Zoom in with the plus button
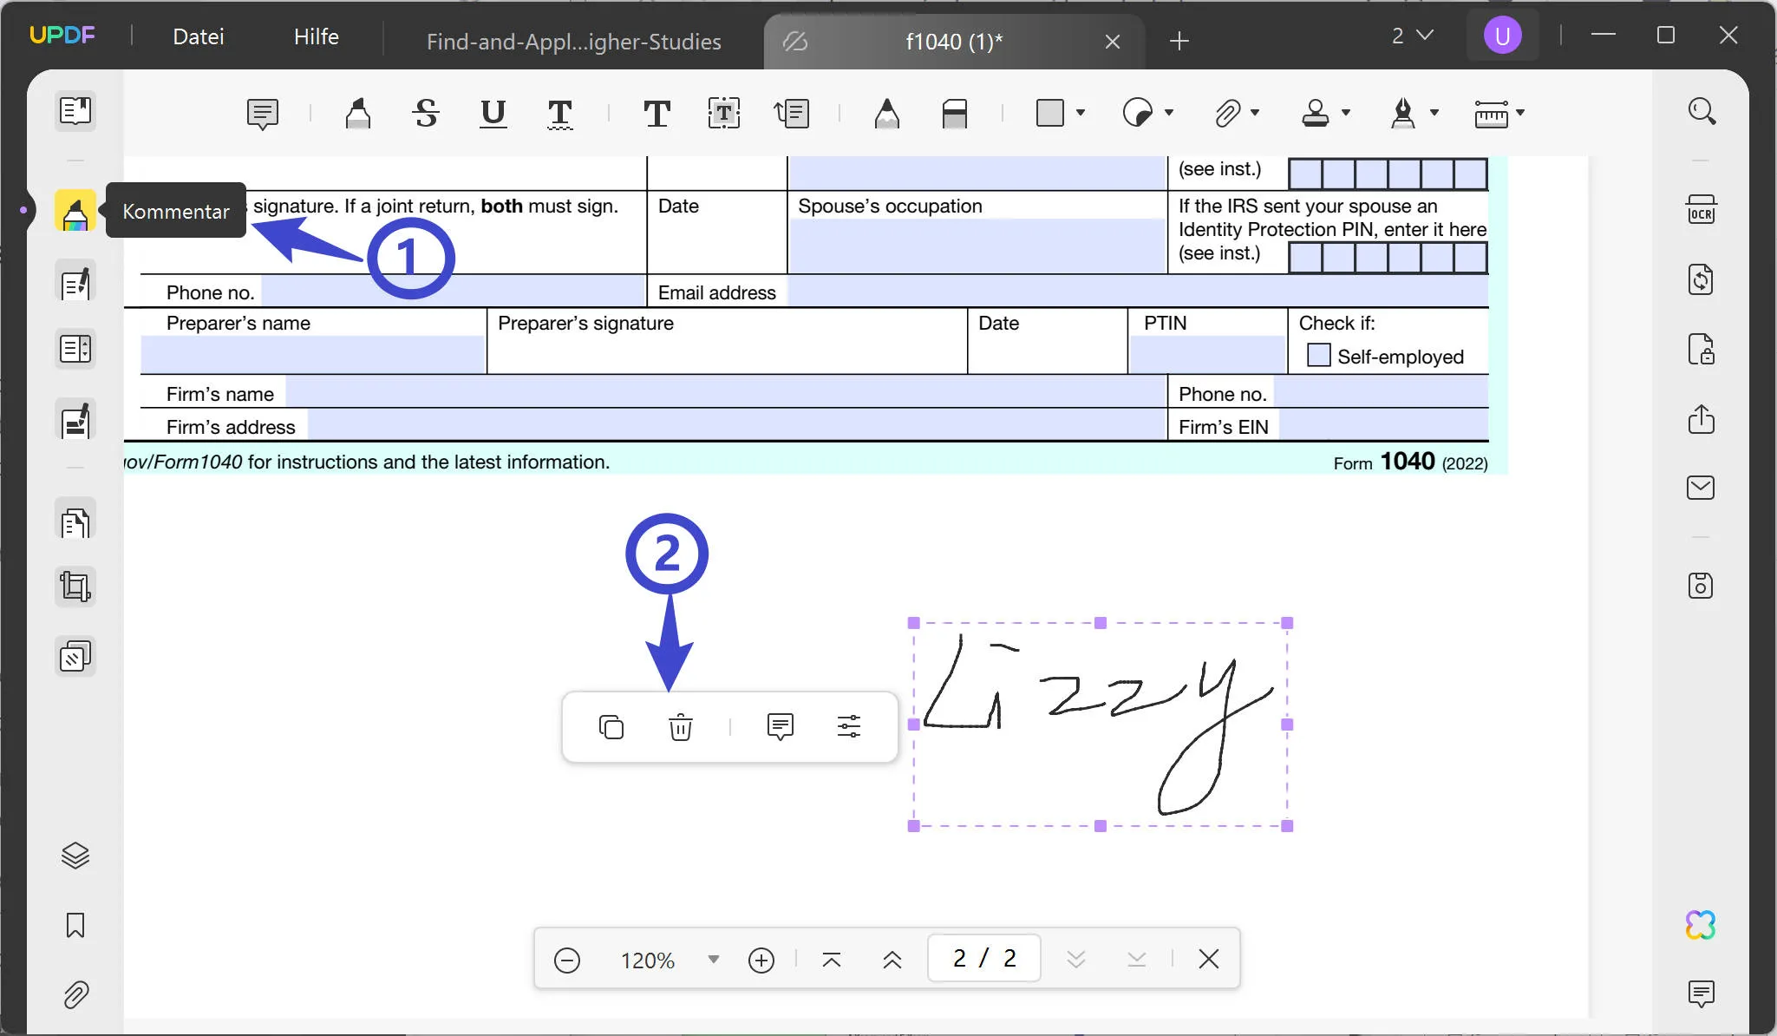1777x1036 pixels. [x=760, y=960]
